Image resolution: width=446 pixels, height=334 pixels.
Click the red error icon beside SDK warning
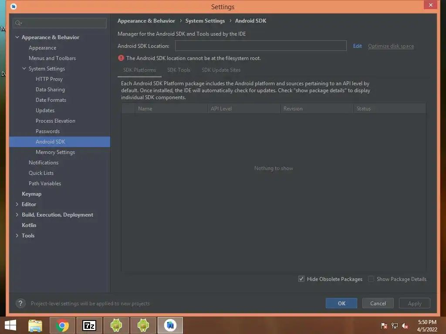[121, 58]
